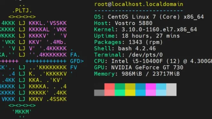Click the blue 'GFD>' logo text

point(77,61)
